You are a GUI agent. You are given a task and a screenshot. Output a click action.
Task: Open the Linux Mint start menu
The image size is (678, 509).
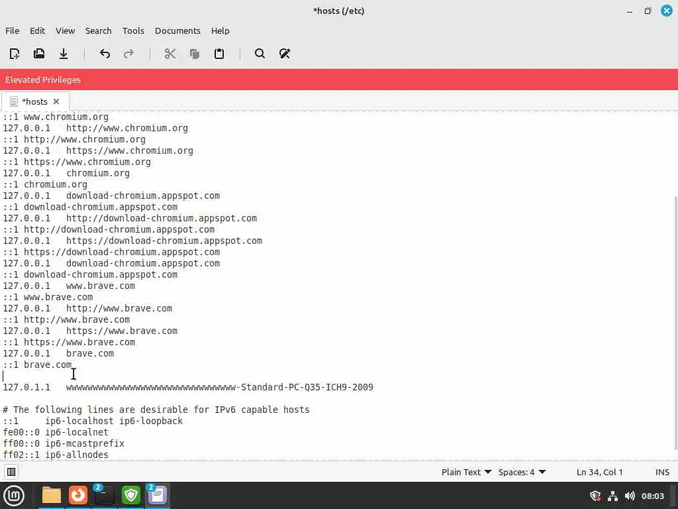tap(14, 496)
